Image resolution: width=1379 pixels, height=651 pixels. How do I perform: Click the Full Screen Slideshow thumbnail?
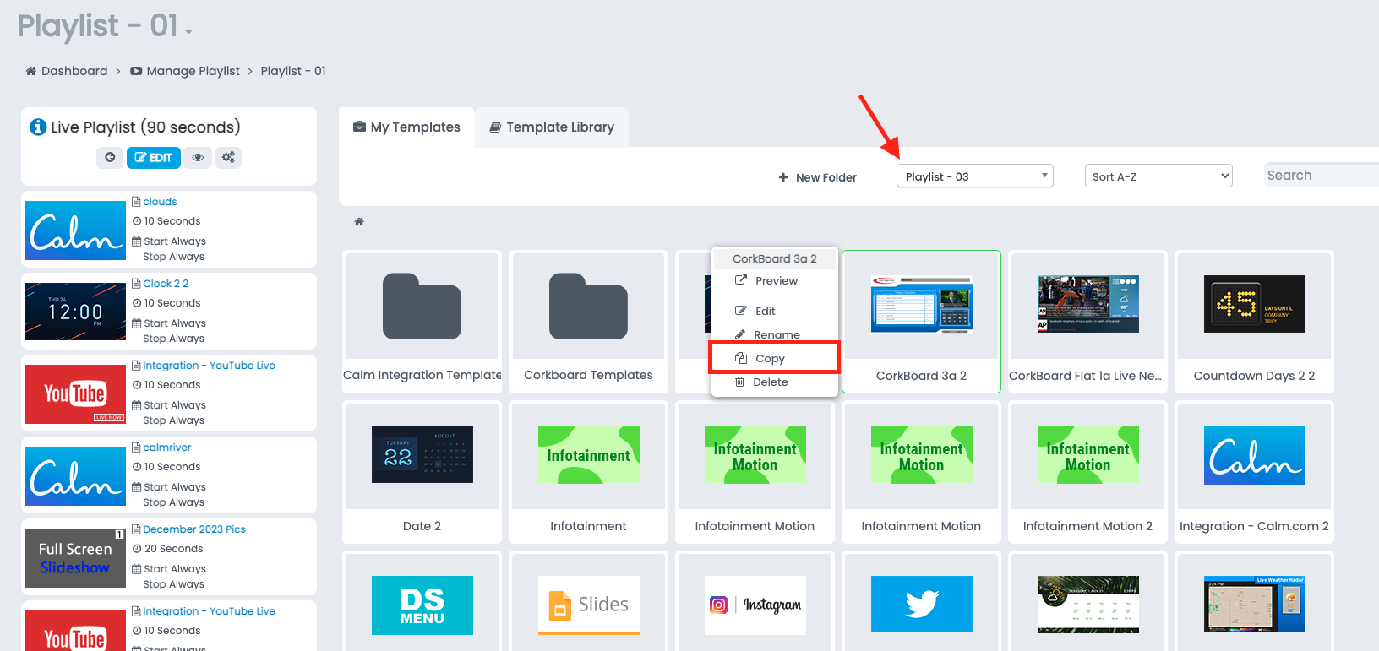pyautogui.click(x=75, y=558)
